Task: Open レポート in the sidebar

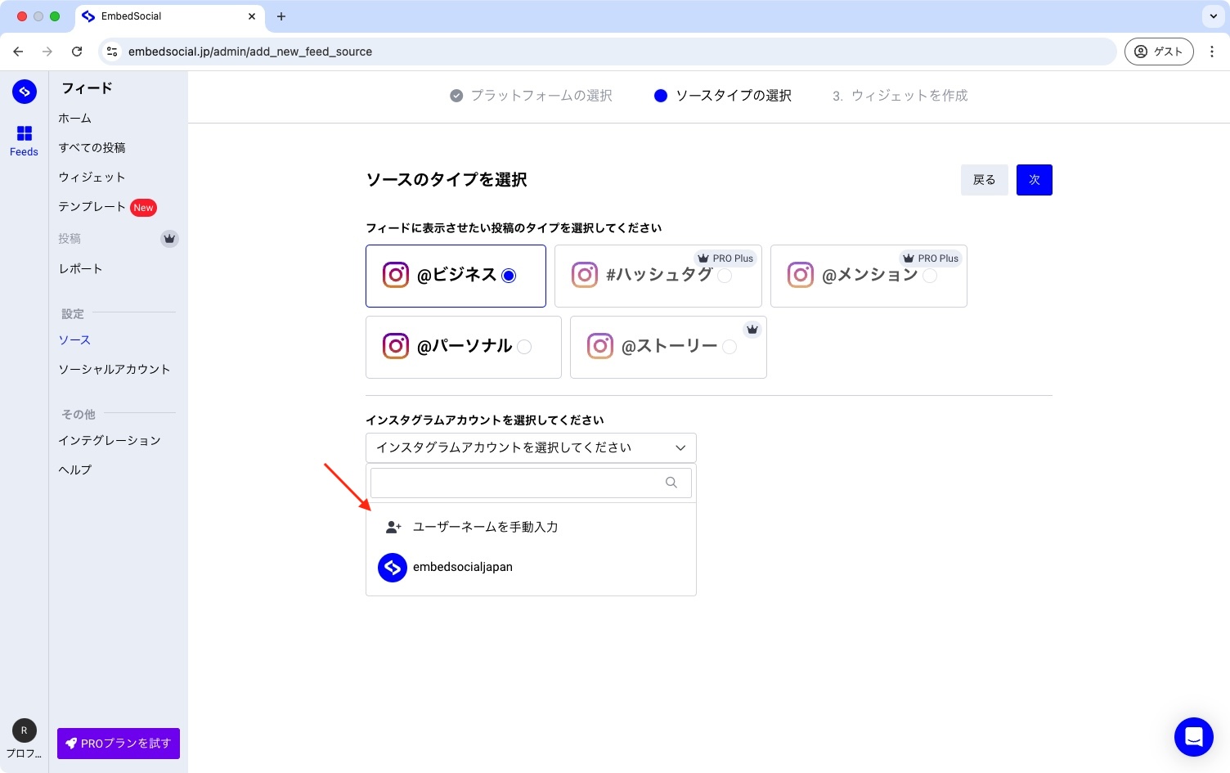Action: point(80,269)
